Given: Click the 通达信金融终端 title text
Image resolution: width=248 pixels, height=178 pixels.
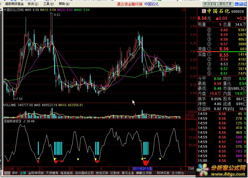Looking at the screenshot, I should (x=130, y=4).
